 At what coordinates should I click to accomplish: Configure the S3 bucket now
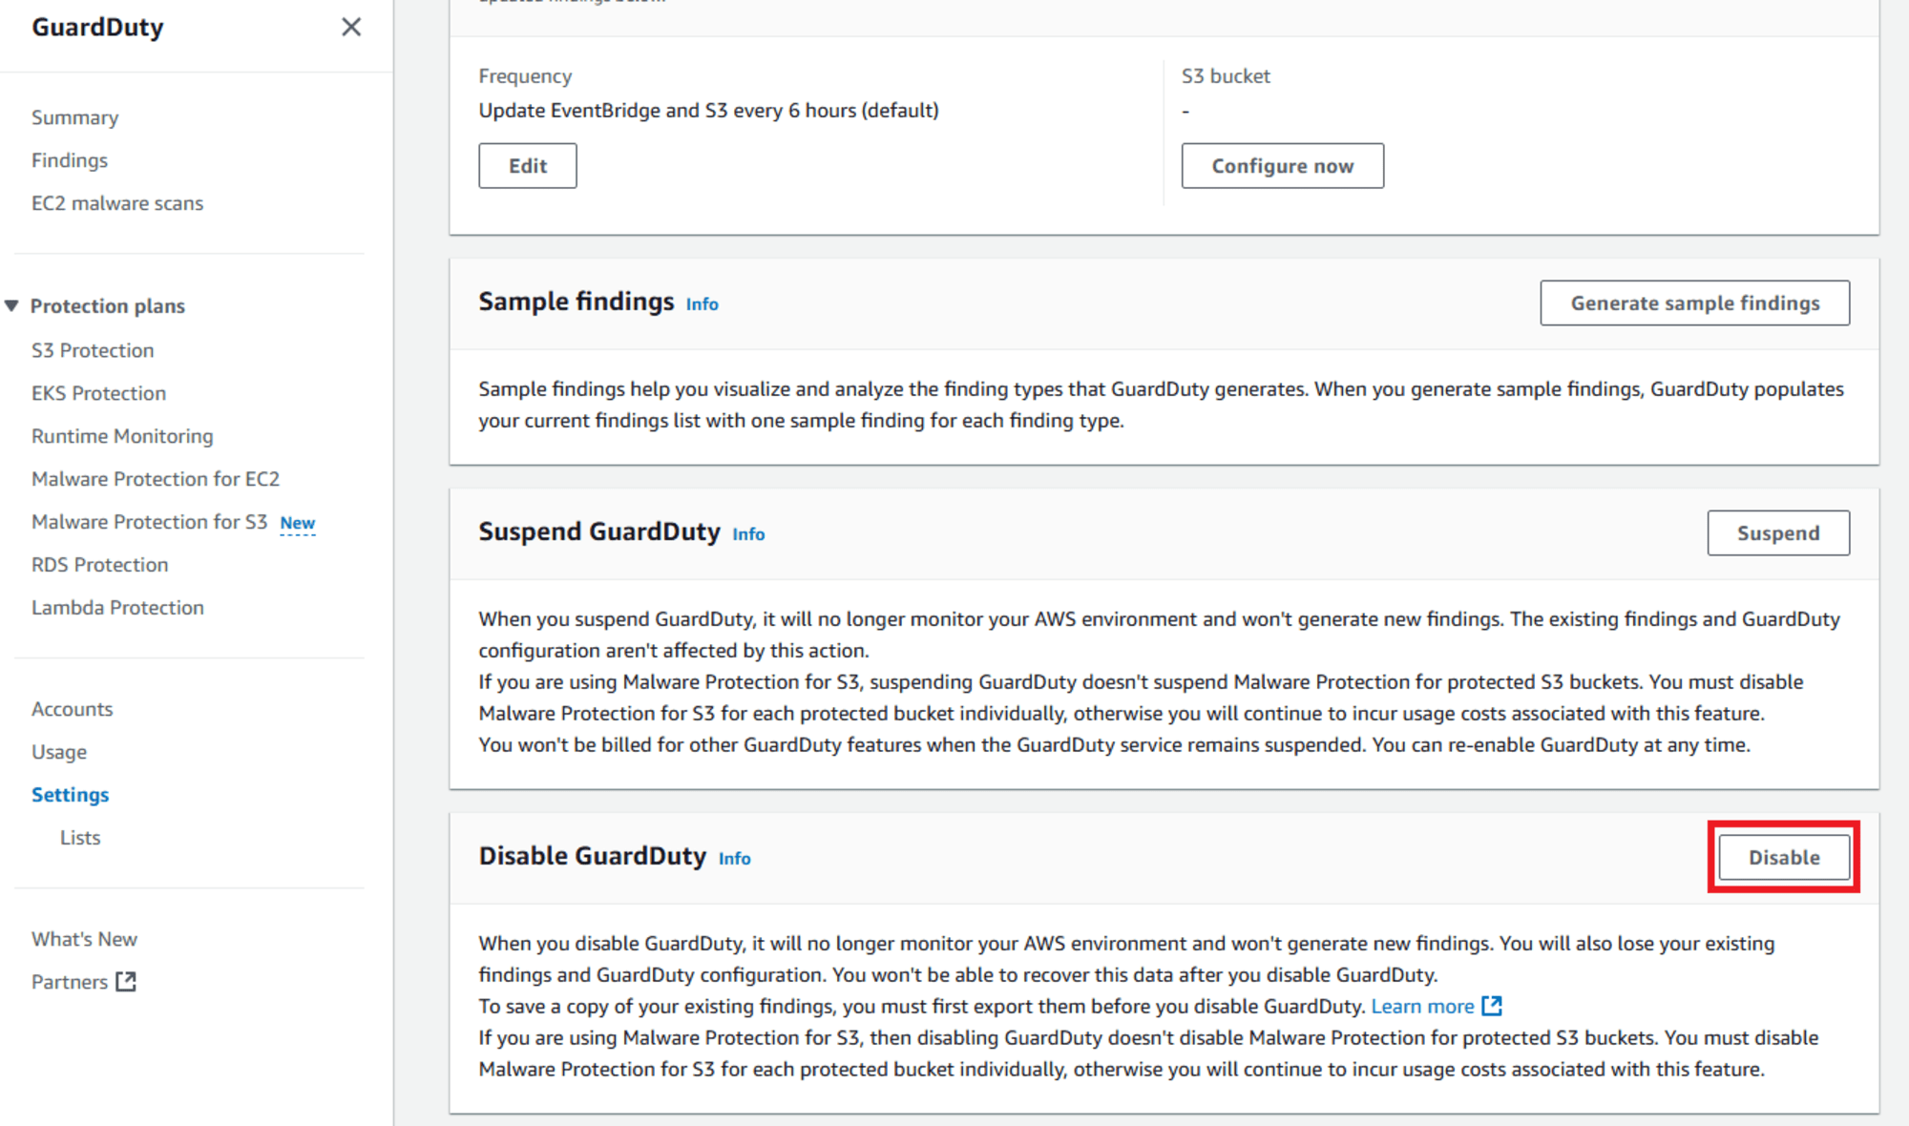click(x=1282, y=165)
